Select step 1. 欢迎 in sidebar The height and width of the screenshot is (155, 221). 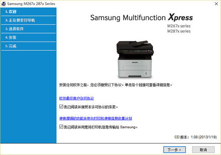click(28, 11)
